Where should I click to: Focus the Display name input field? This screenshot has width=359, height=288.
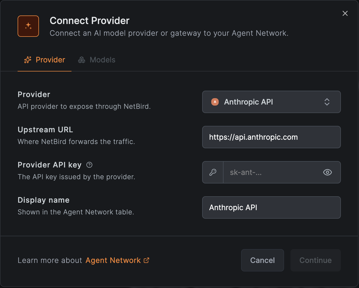[272, 207]
